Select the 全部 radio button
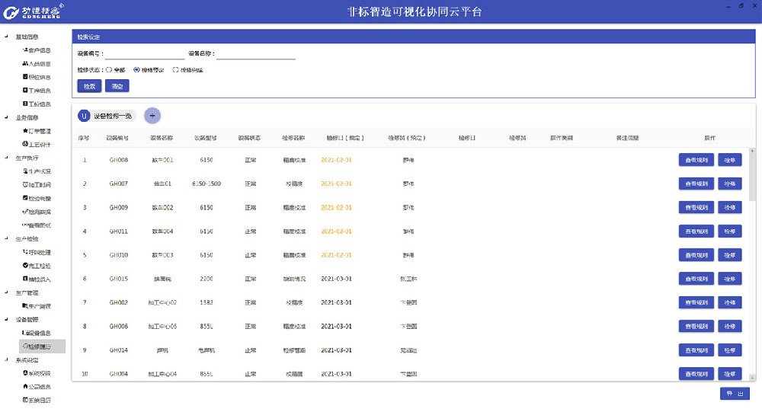 pyautogui.click(x=109, y=69)
